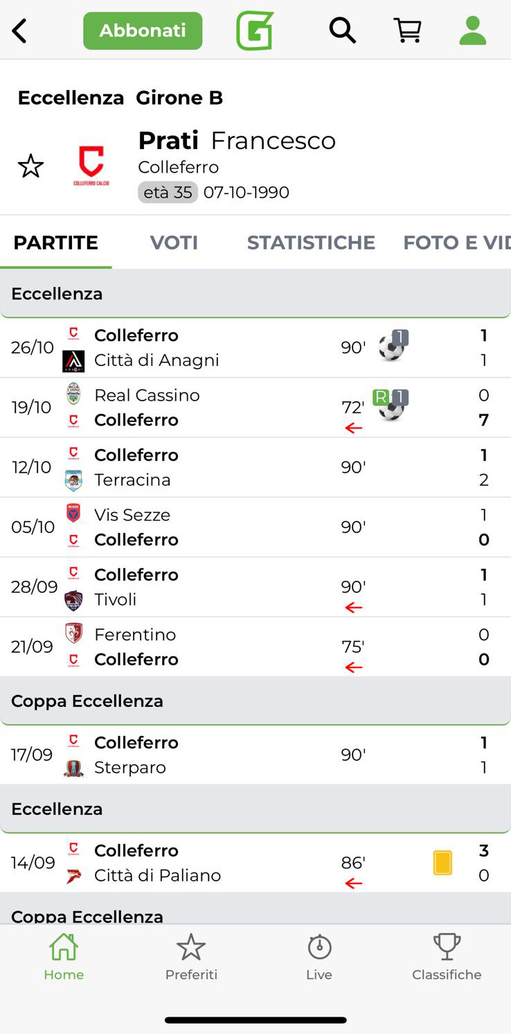Open Real Cassino vs Colleferro match
511x1034 pixels.
(x=208, y=408)
